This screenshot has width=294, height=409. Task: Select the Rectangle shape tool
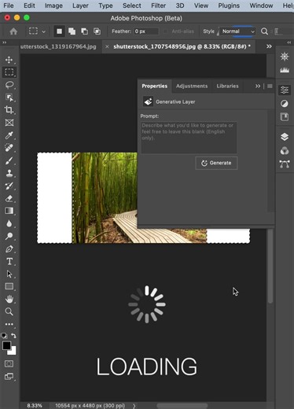(x=9, y=286)
